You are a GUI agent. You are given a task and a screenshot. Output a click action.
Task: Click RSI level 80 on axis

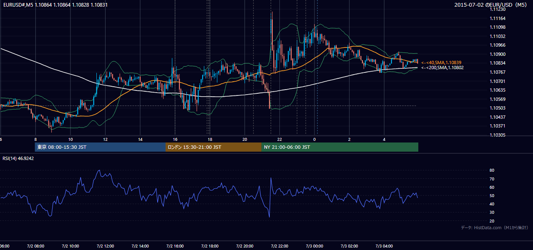(492, 170)
